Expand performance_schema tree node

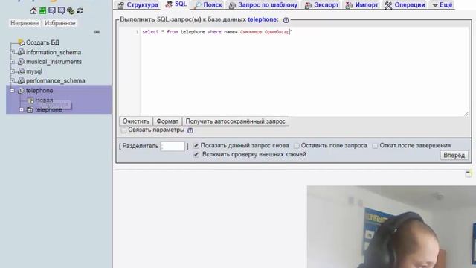[x=13, y=81]
